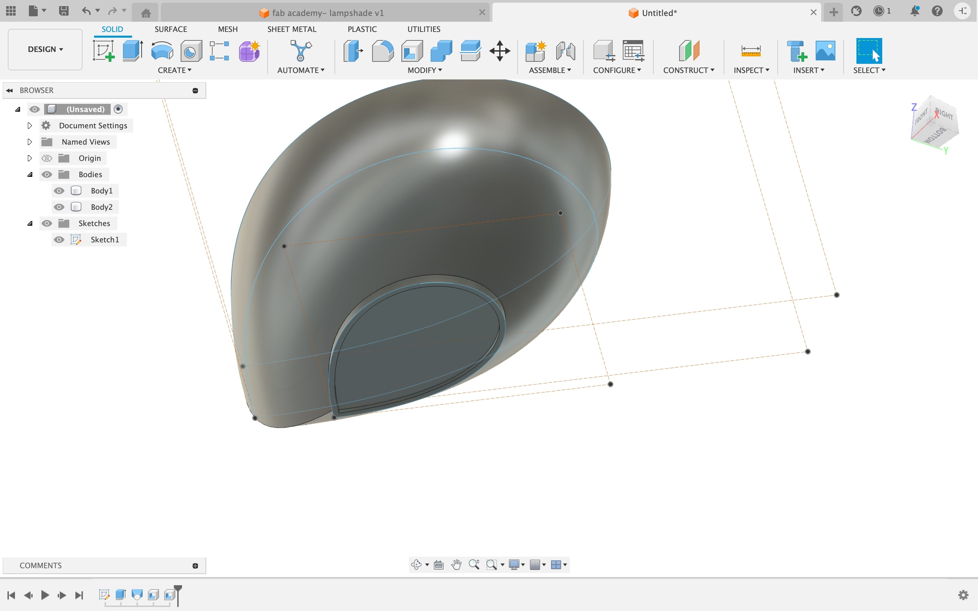
Task: Select the Offset Face tool
Action: tap(470, 51)
